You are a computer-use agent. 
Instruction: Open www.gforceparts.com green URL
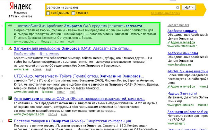(29, 114)
